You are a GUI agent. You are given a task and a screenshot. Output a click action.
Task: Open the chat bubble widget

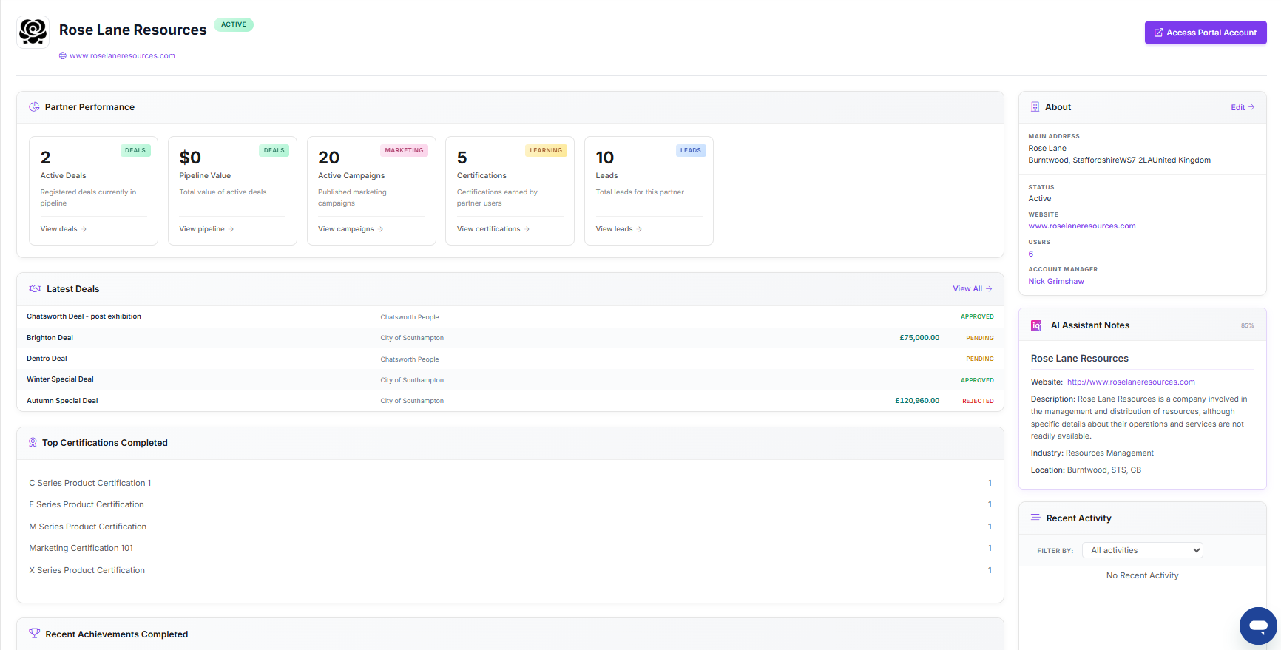1258,626
